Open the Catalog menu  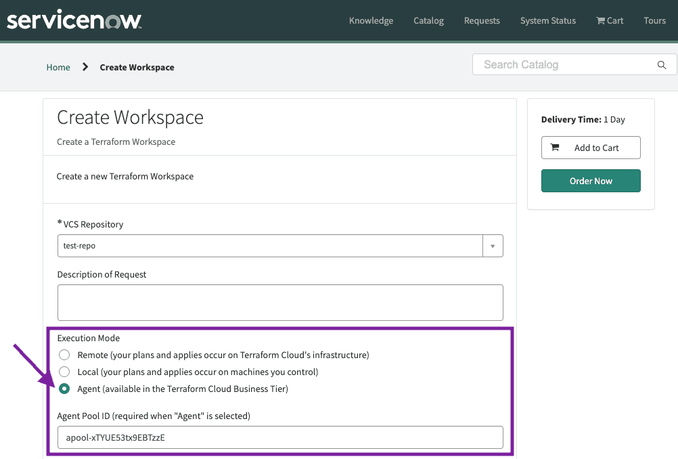pos(428,20)
